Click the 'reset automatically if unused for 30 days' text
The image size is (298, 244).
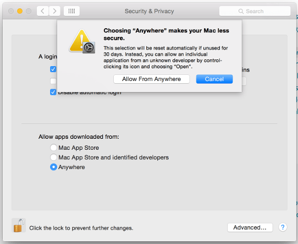tap(165, 51)
